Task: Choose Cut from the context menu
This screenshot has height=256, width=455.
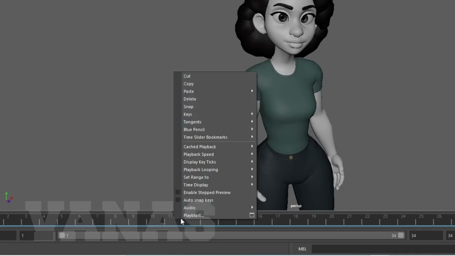Action: pyautogui.click(x=215, y=76)
